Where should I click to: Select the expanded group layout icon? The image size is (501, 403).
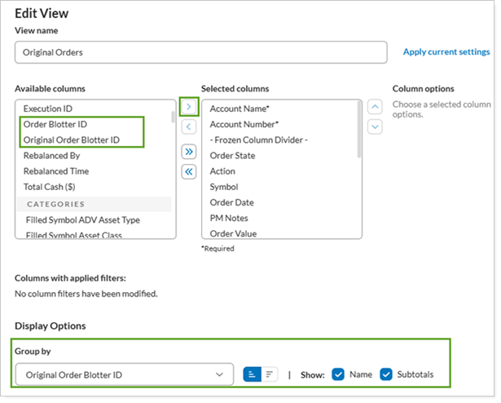(x=251, y=374)
